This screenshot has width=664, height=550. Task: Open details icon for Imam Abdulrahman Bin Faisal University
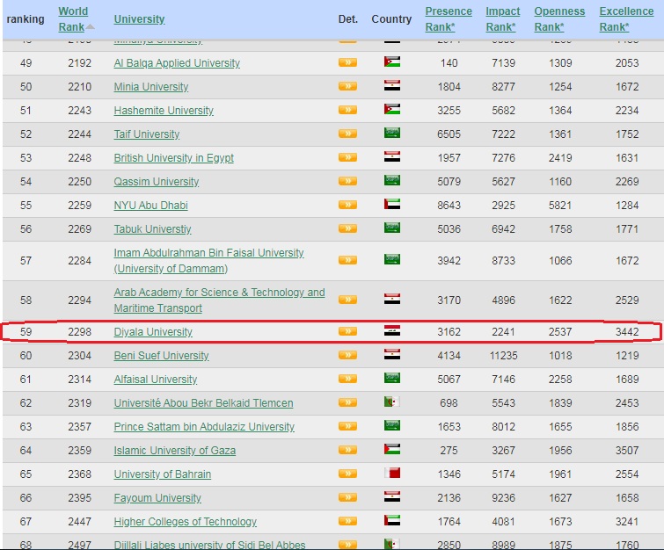(347, 260)
